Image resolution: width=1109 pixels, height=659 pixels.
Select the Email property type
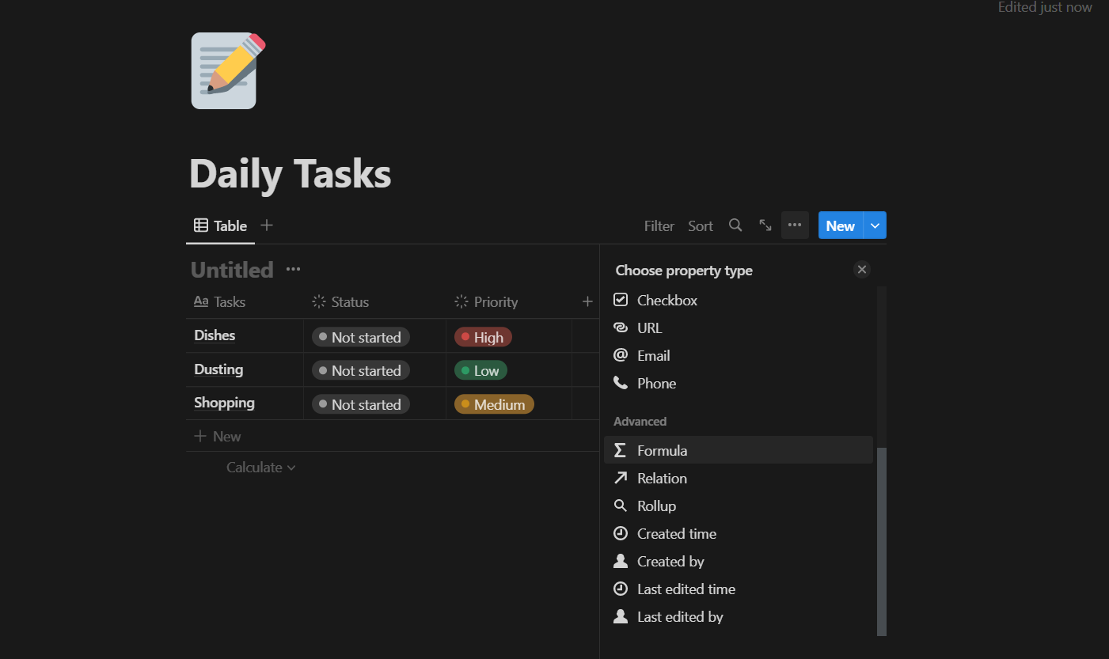point(653,355)
